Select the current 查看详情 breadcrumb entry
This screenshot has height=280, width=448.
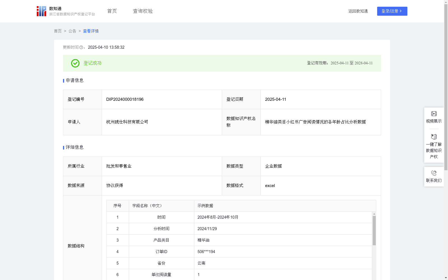point(90,31)
